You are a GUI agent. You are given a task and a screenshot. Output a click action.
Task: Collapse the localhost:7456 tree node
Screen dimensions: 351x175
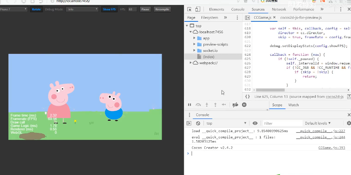[190, 32]
